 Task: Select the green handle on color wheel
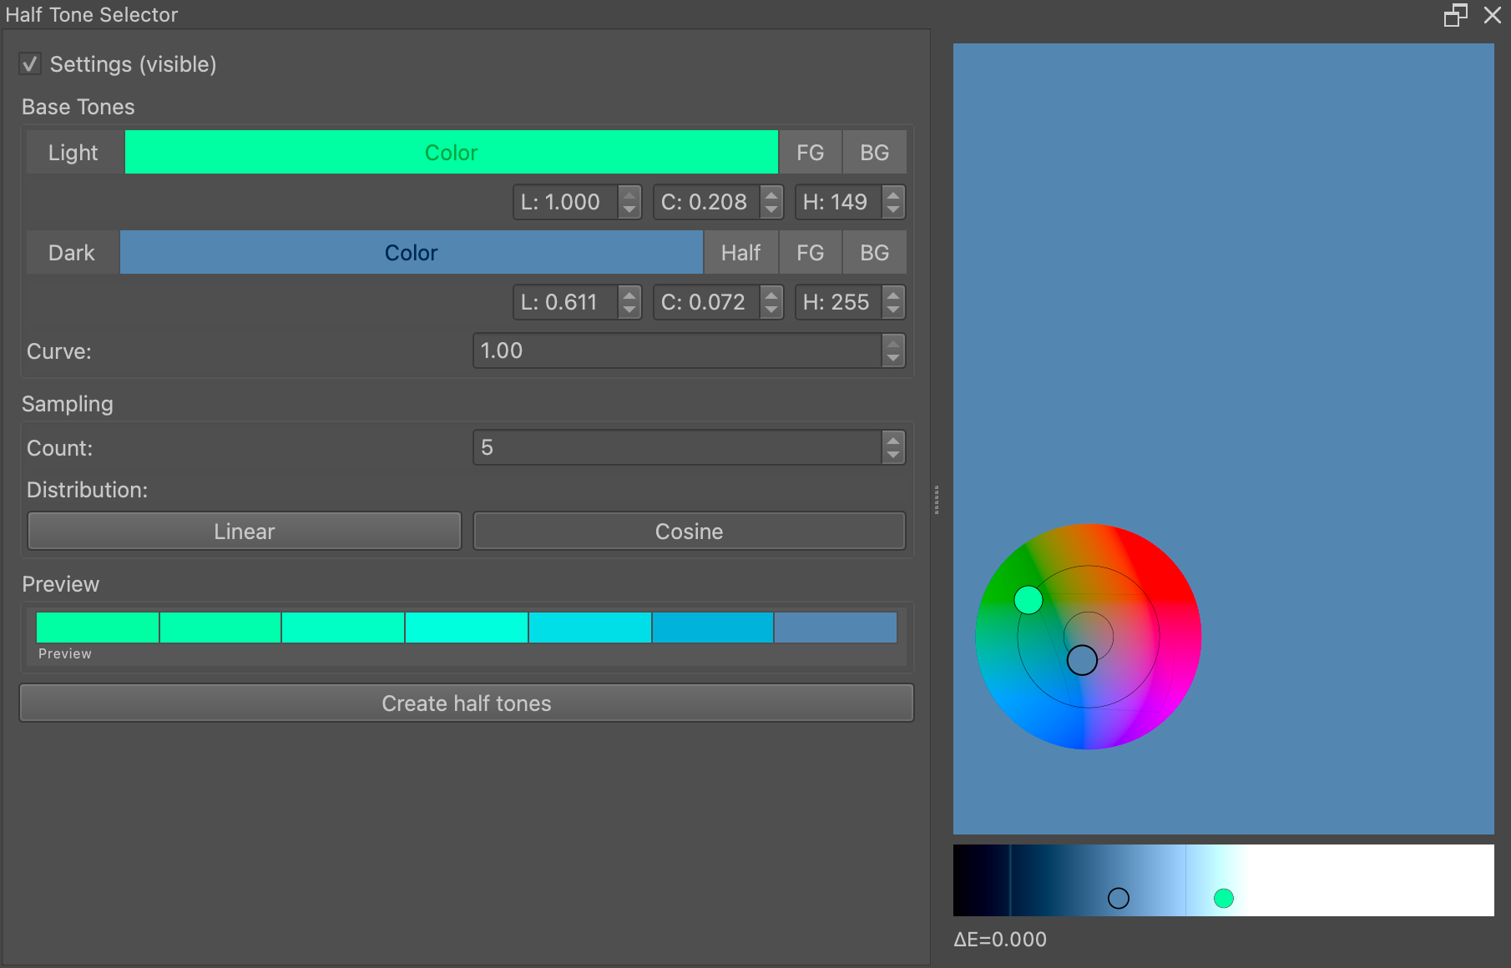(x=1028, y=600)
